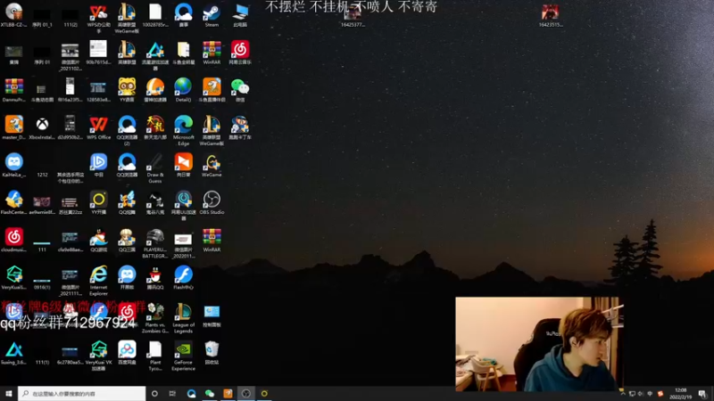Select the 16425377 image thumbnail
The image size is (714, 401).
click(x=353, y=15)
